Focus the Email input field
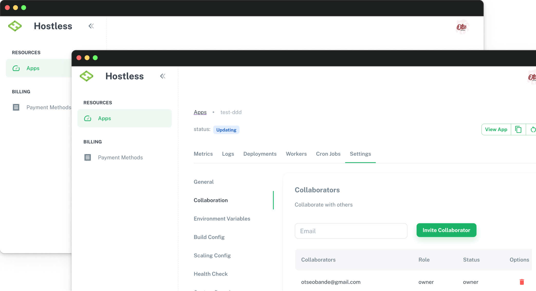The width and height of the screenshot is (536, 291). pos(351,231)
